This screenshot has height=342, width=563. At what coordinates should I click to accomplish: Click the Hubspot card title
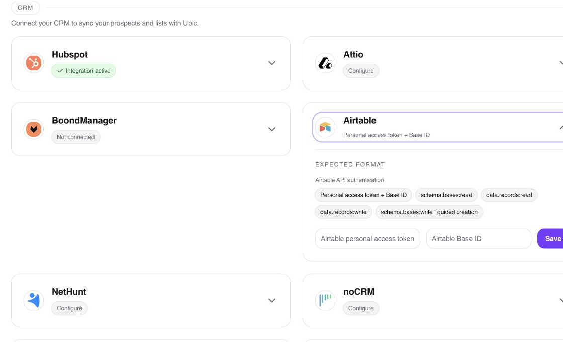point(70,55)
